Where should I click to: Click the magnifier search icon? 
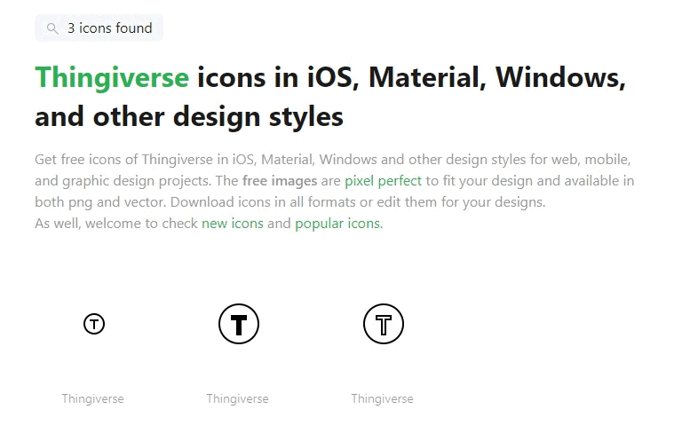coord(52,28)
